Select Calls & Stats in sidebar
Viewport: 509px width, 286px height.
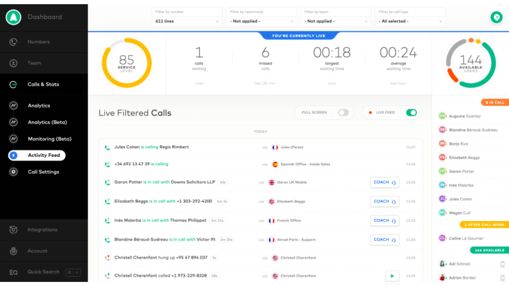click(x=44, y=84)
